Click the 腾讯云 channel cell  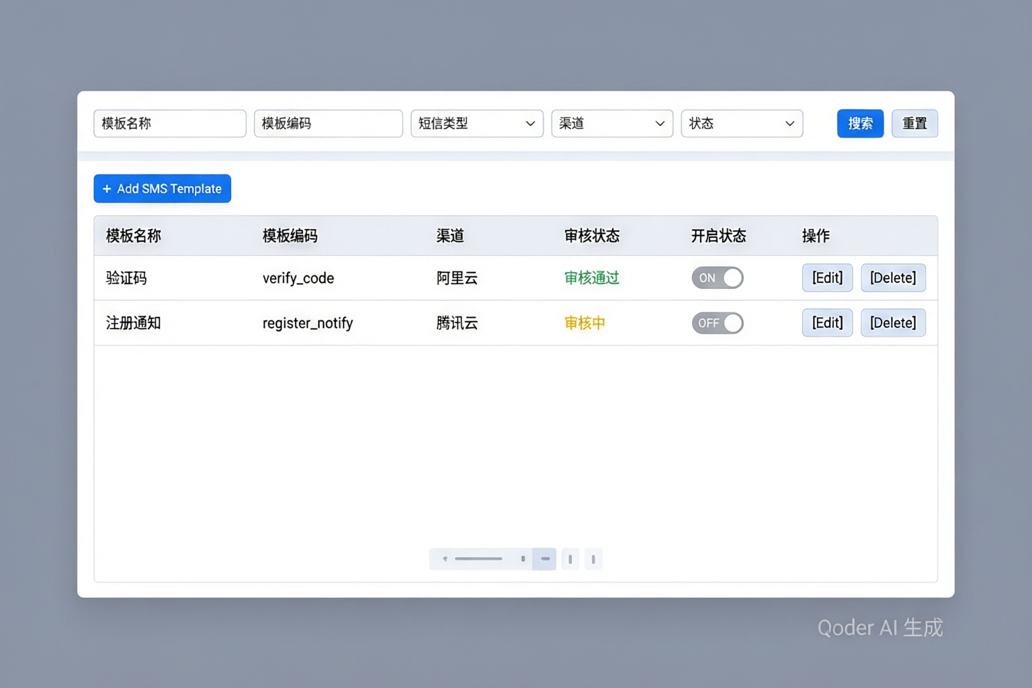click(457, 323)
